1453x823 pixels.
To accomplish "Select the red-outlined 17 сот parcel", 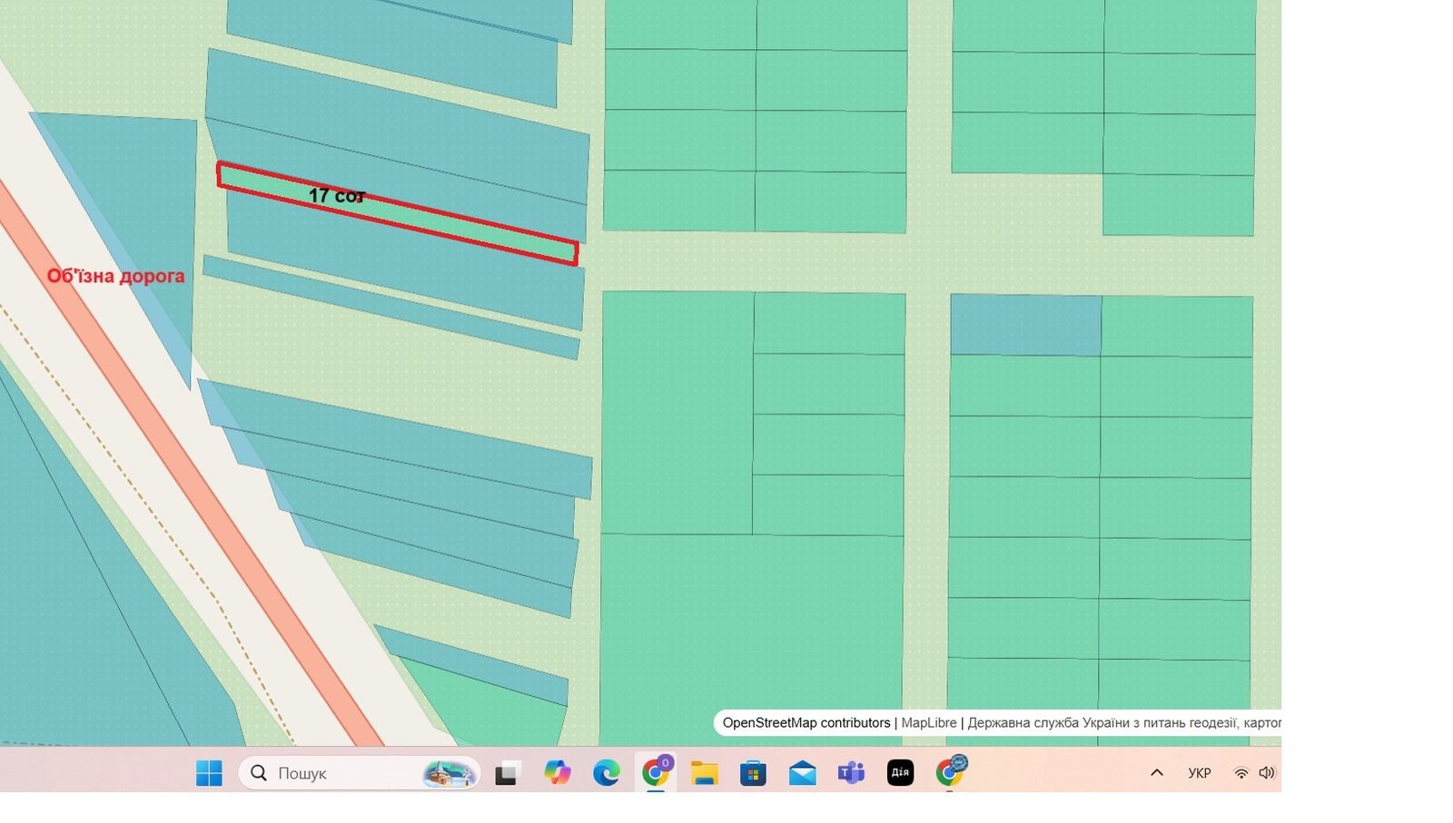I will pyautogui.click(x=397, y=214).
